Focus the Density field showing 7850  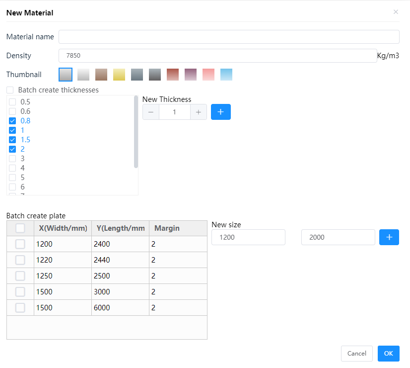coord(217,56)
